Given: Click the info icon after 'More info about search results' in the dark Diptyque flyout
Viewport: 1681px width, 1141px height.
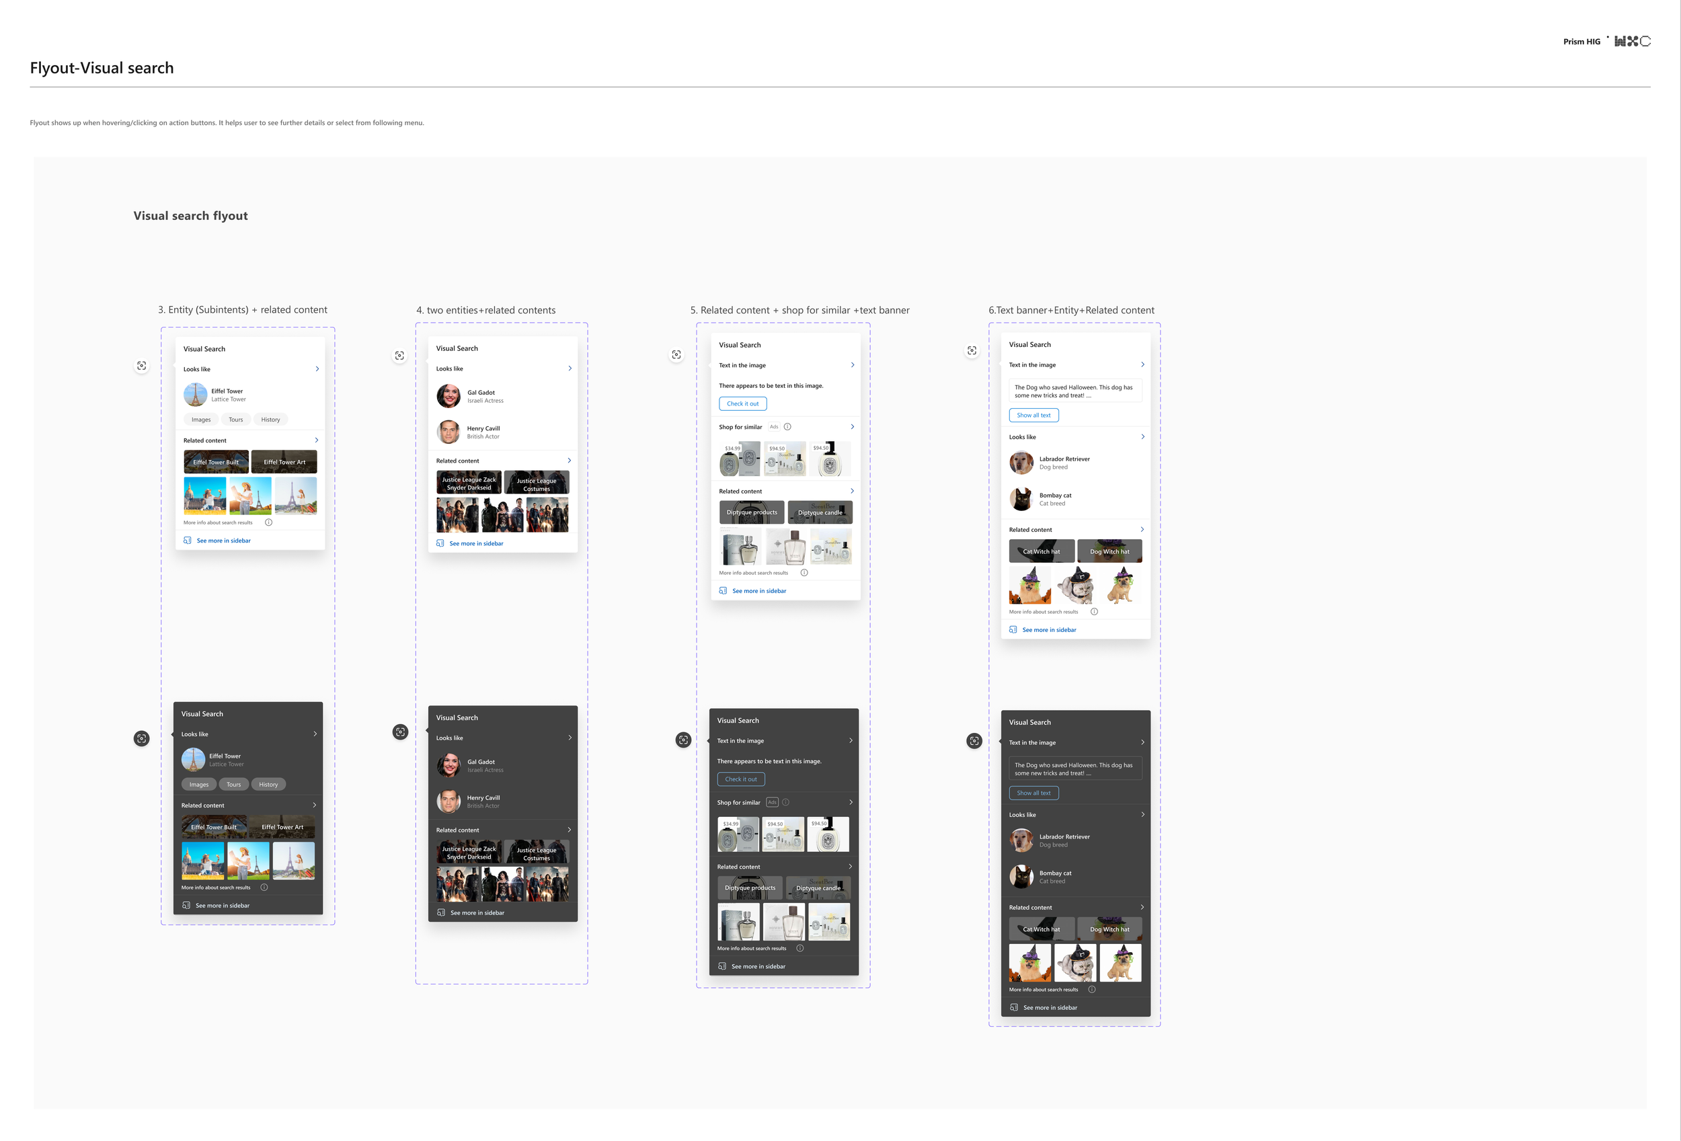Looking at the screenshot, I should [x=800, y=948].
